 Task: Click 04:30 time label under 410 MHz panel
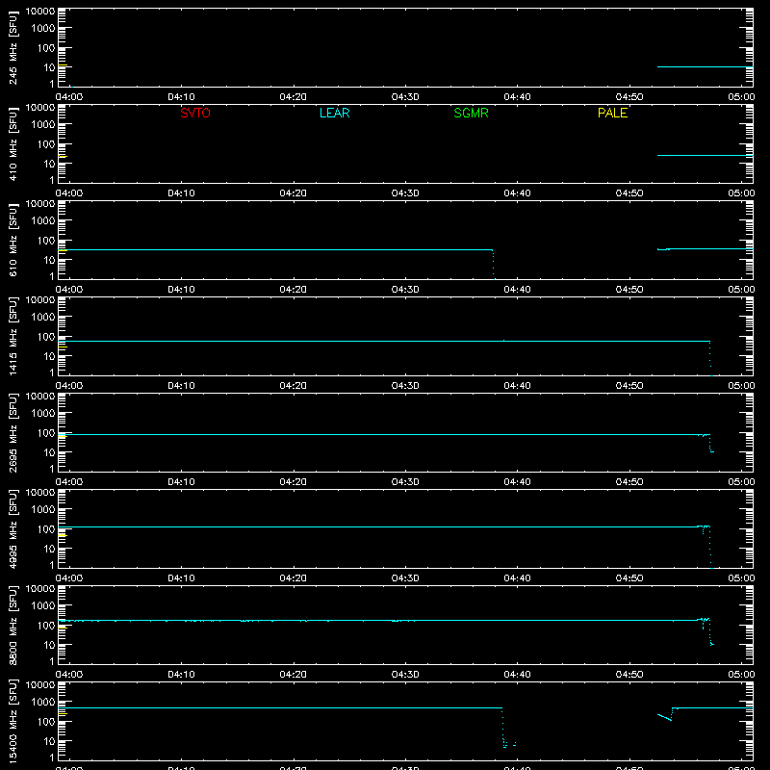tap(405, 193)
